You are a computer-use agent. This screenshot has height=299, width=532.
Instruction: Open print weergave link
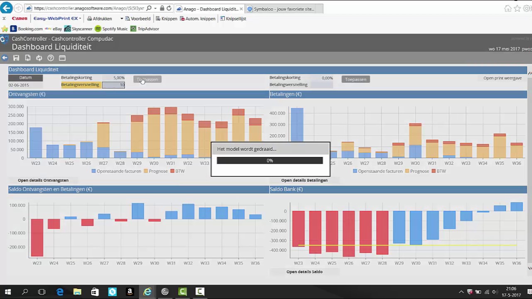tap(502, 78)
